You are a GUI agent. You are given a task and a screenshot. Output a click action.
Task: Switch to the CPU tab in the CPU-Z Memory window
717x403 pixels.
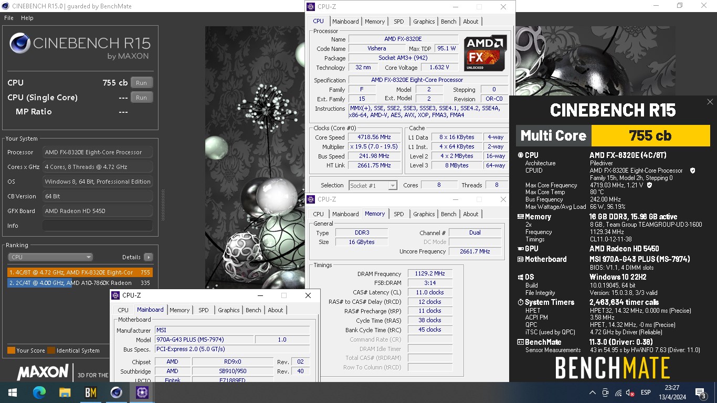(319, 214)
